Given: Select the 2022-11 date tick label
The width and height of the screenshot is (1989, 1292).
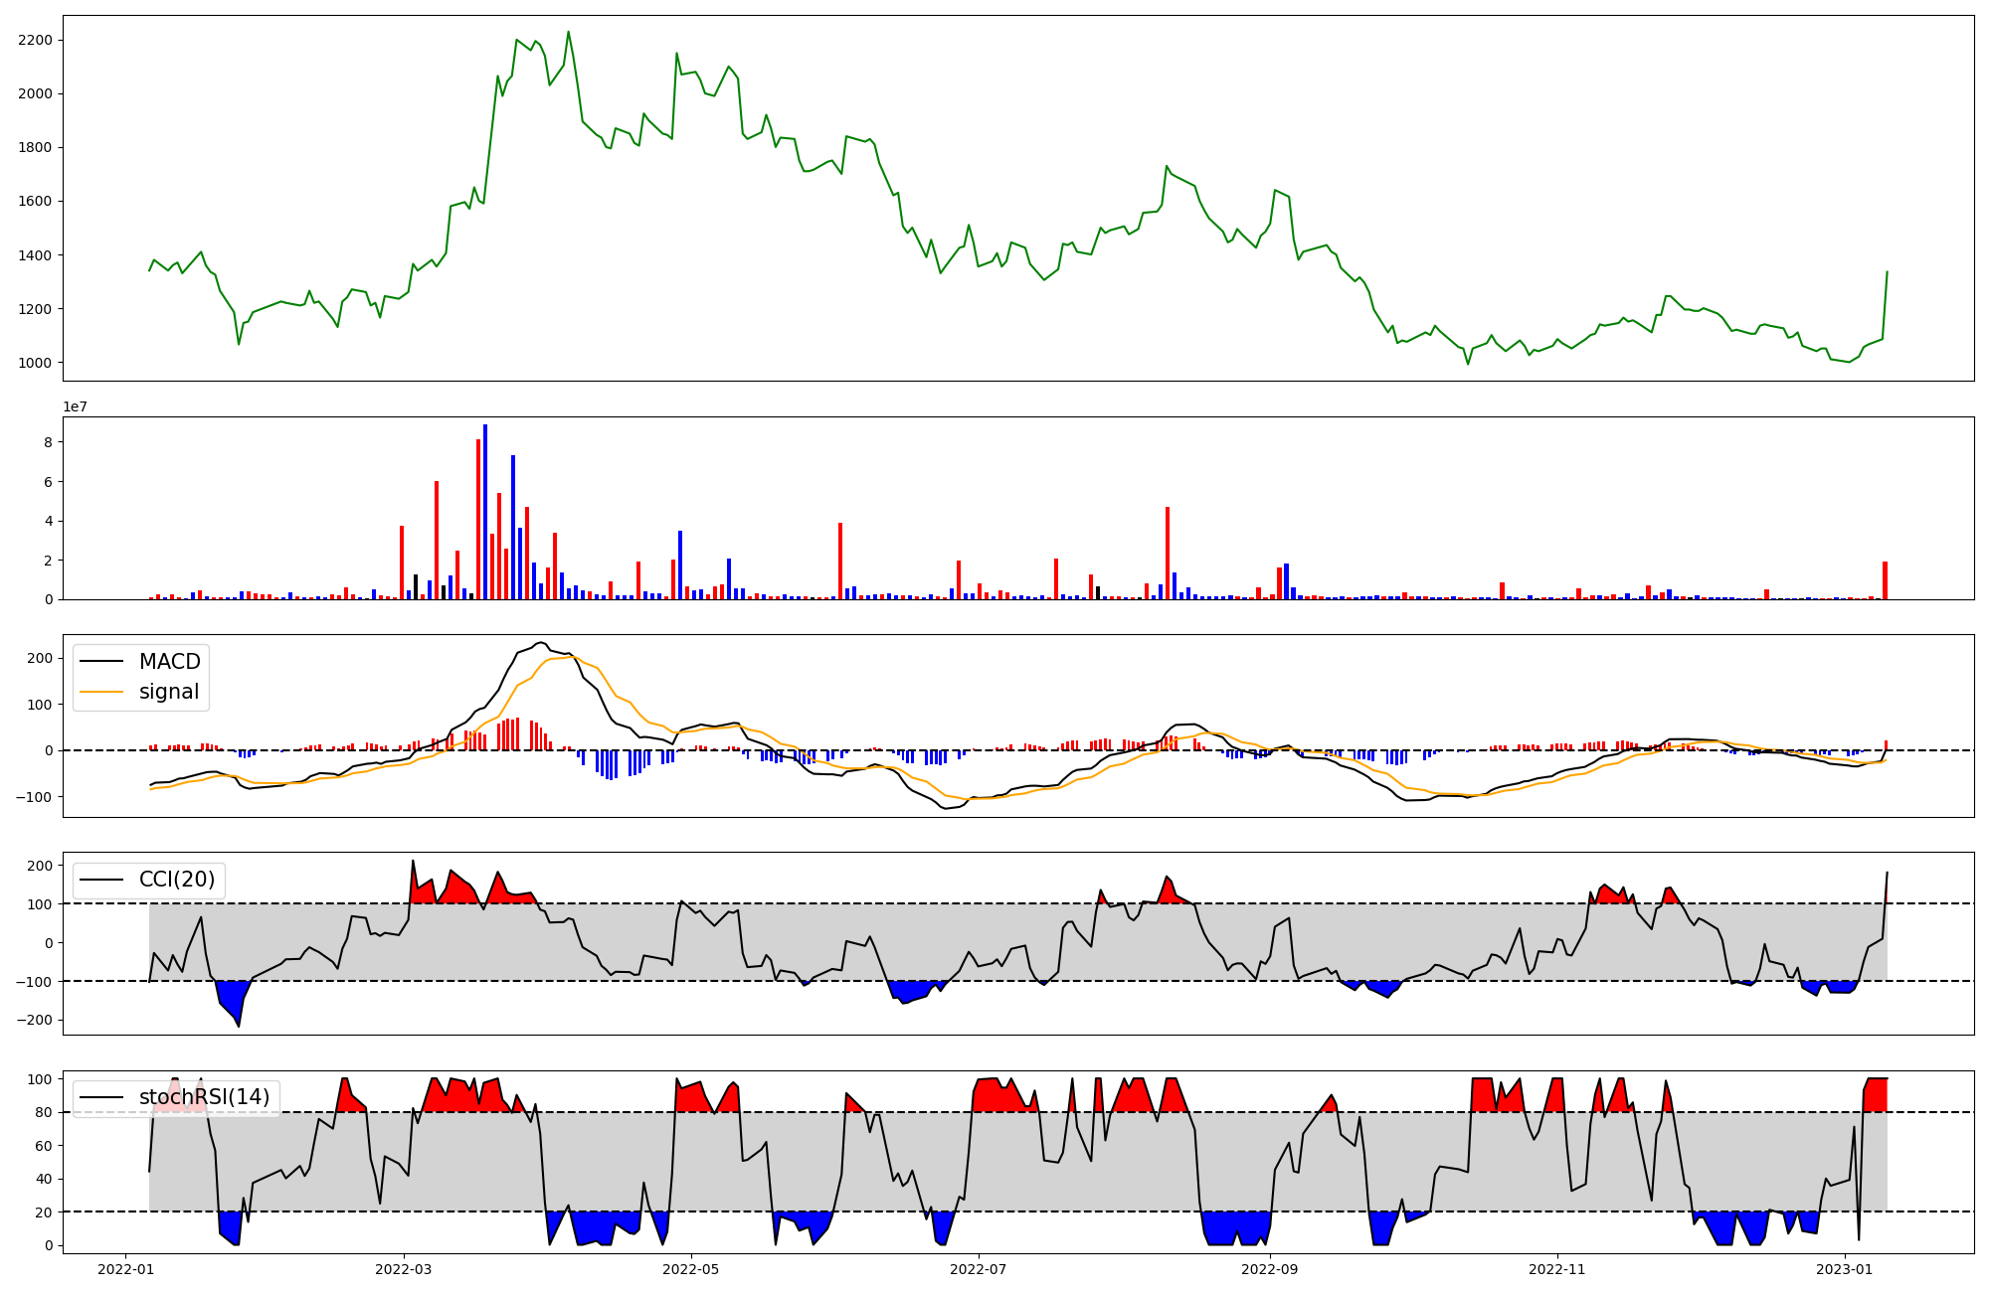Looking at the screenshot, I should point(1556,1269).
